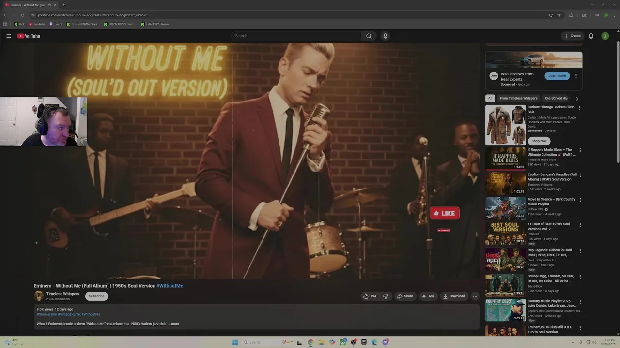Screen dimensions: 620x348
Task: Open a new browser tab
Action: point(63,5)
